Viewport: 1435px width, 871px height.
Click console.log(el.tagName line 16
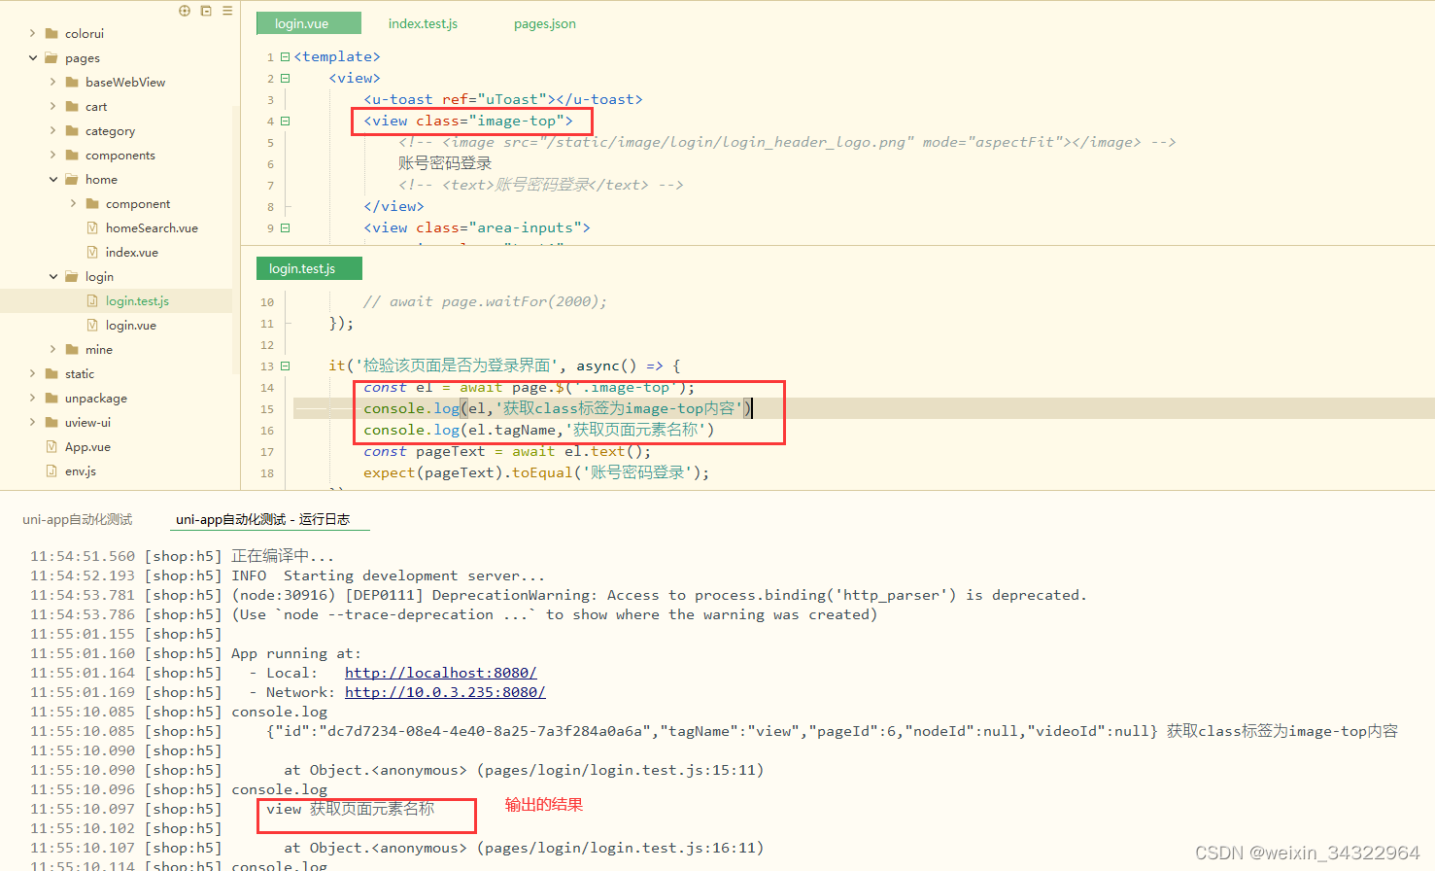coord(538,430)
